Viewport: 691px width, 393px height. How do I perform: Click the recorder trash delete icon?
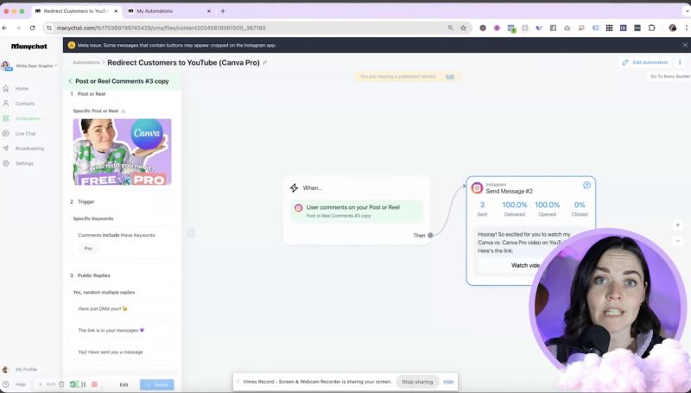(61, 384)
